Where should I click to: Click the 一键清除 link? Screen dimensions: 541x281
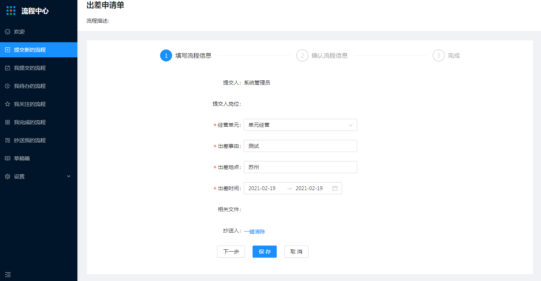coord(254,232)
